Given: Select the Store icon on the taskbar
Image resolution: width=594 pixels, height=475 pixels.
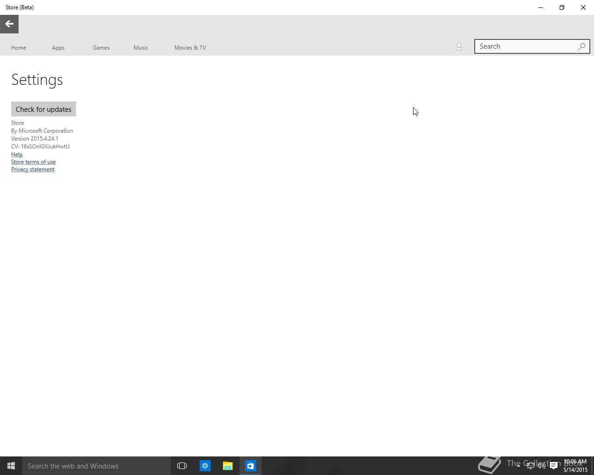Looking at the screenshot, I should [x=251, y=466].
